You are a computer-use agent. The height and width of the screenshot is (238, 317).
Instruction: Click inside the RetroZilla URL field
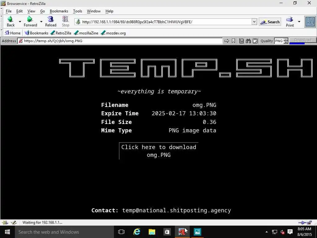[166, 22]
